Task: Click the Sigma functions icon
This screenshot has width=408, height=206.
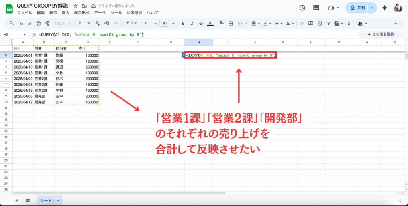Action: pyautogui.click(x=349, y=23)
